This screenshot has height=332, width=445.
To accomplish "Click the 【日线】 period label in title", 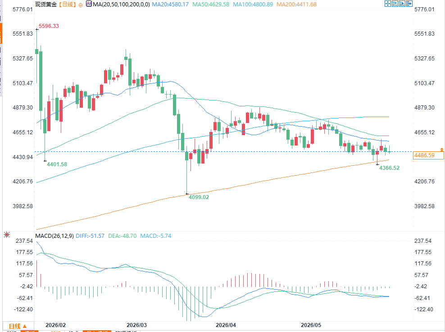I will point(68,4).
